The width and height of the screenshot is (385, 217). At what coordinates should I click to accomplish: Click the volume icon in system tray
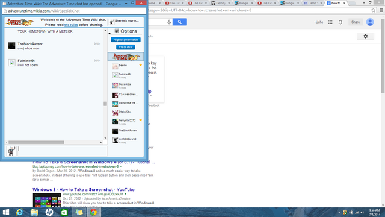[362, 212]
